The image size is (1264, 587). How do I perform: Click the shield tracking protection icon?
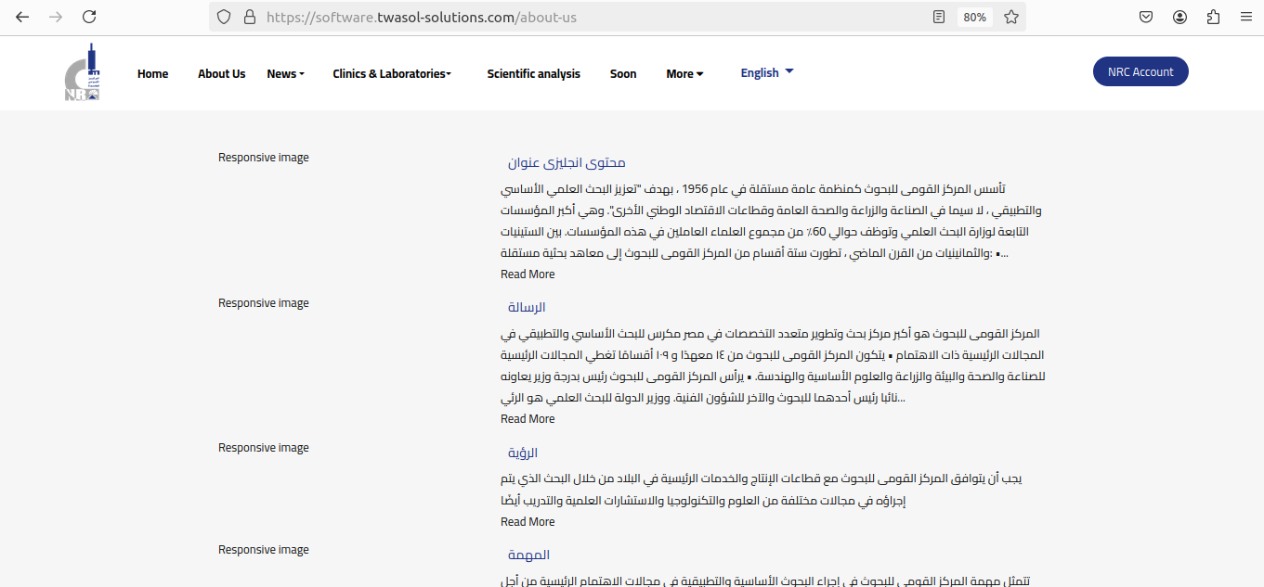point(224,17)
